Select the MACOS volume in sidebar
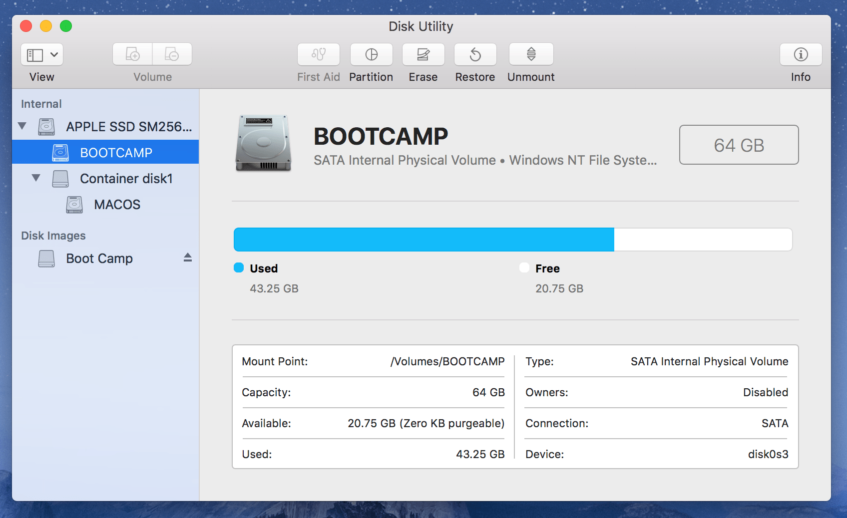Image resolution: width=847 pixels, height=518 pixels. tap(105, 205)
